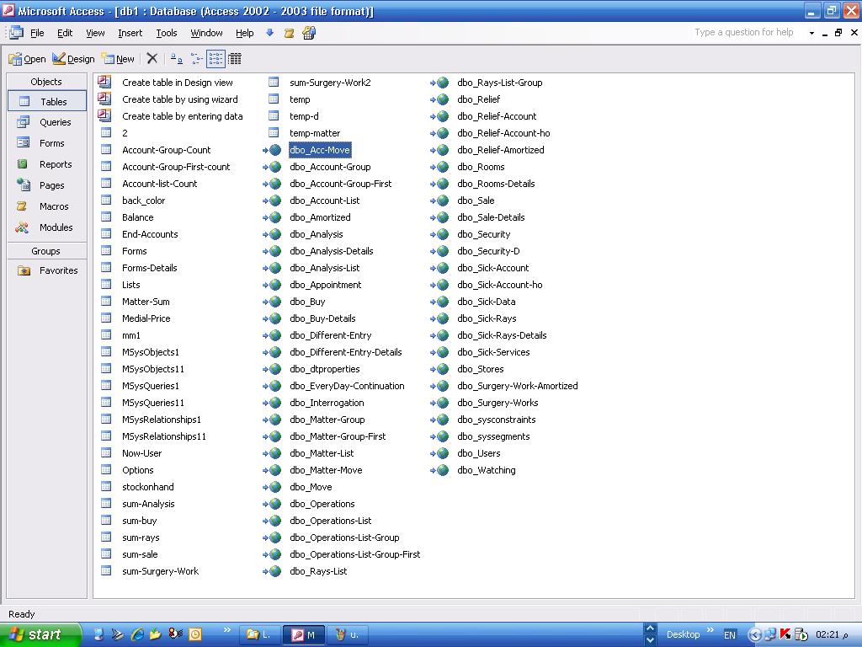Click the Objects header bar
This screenshot has width=862, height=647.
(x=47, y=82)
